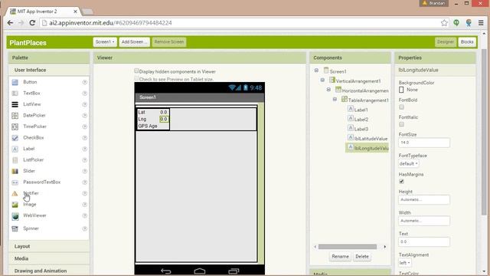This screenshot has height=276, width=490.
Task: Pick the ListPicker component icon
Action: click(x=15, y=160)
